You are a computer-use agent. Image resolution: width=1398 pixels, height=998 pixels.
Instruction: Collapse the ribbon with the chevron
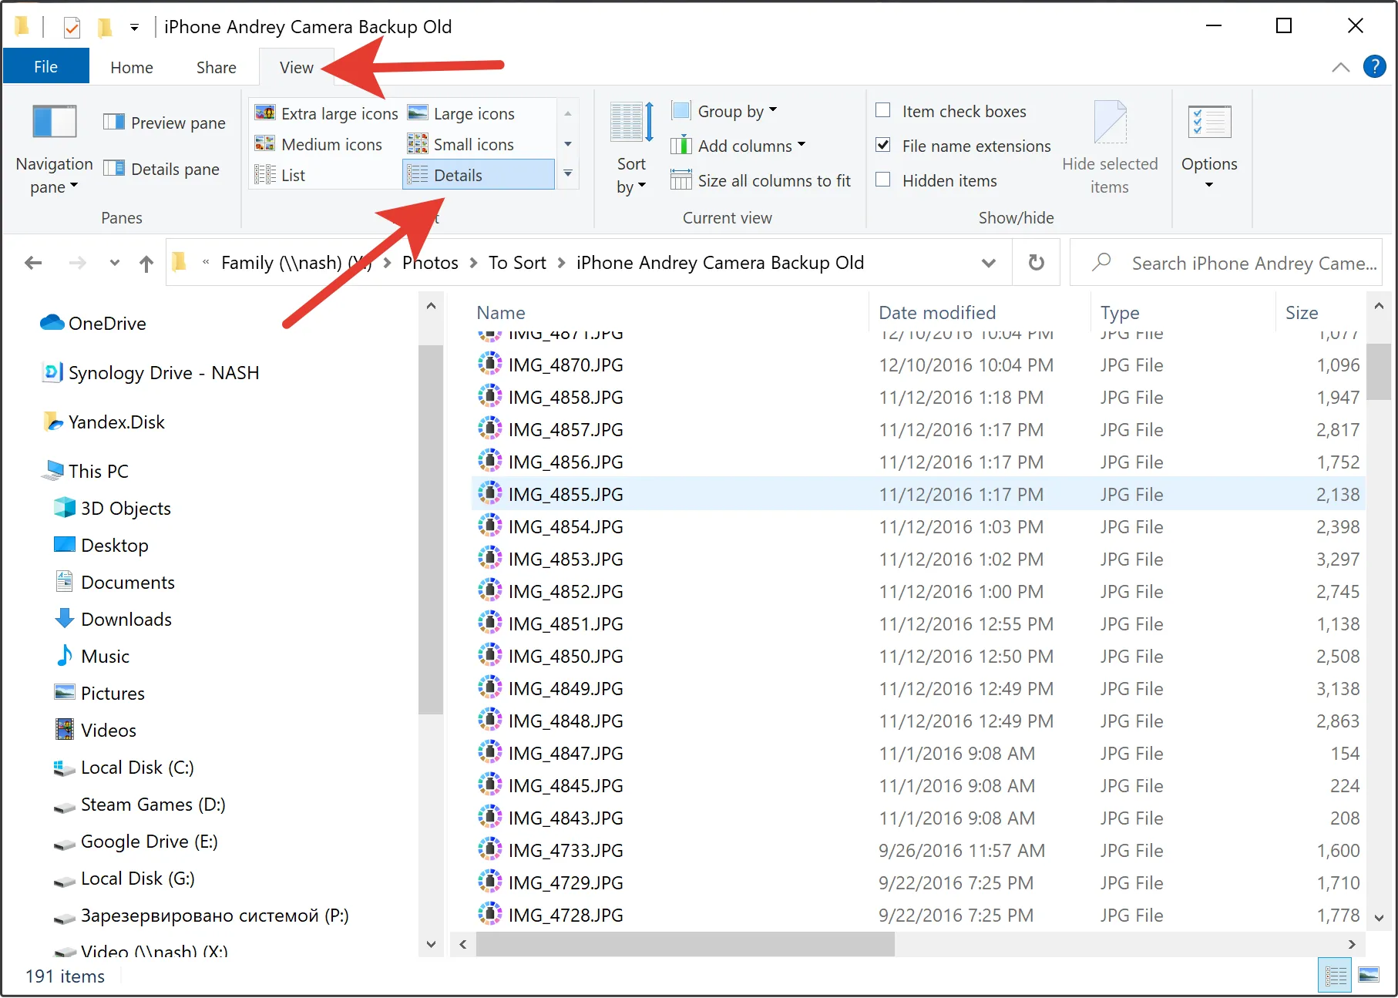click(1340, 67)
